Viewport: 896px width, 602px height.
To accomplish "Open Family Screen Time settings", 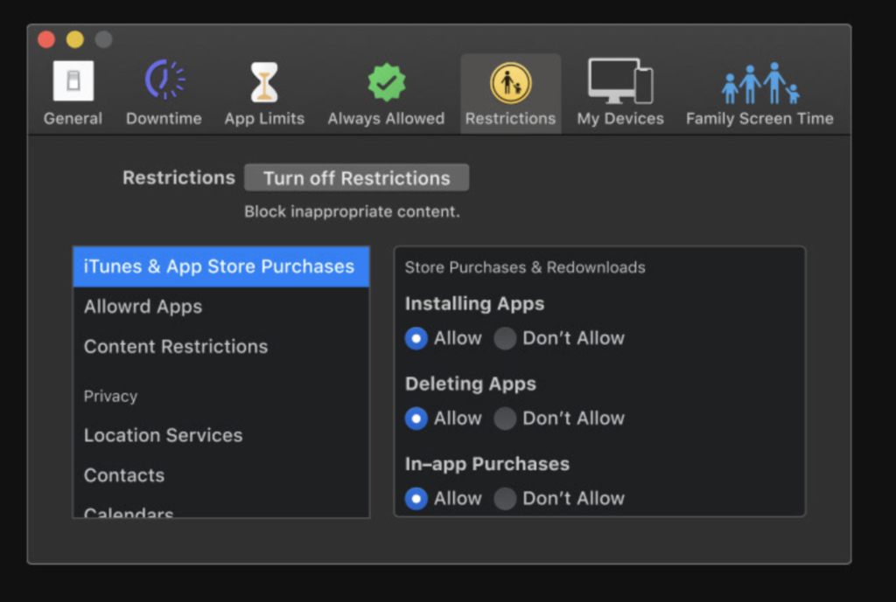I will [x=759, y=87].
